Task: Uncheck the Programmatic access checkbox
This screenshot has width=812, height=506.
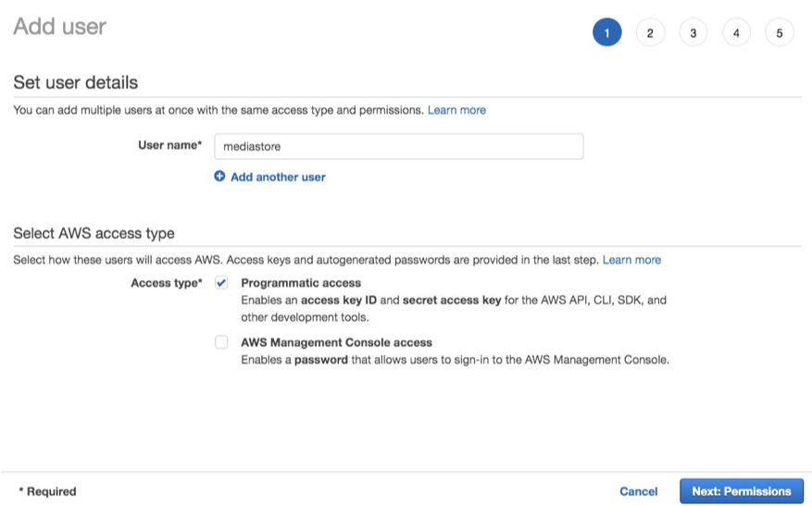Action: (x=221, y=283)
